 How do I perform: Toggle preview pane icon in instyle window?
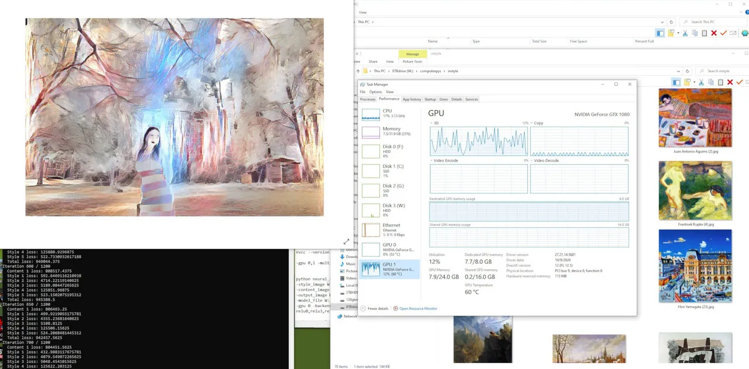(676, 82)
